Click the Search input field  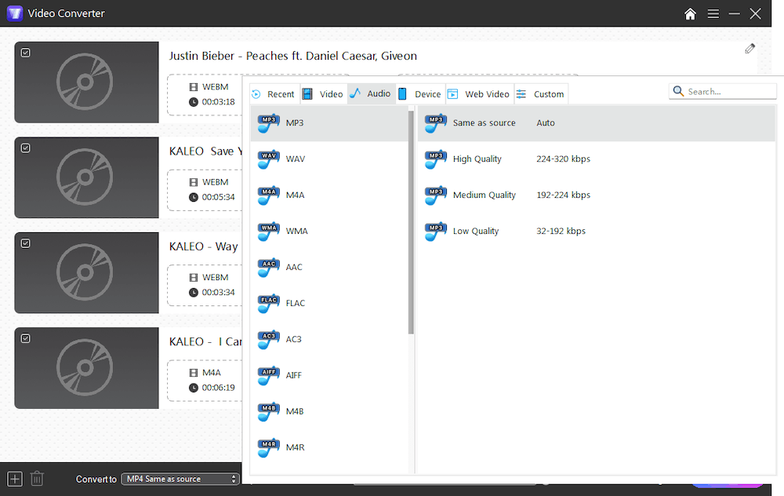click(723, 92)
